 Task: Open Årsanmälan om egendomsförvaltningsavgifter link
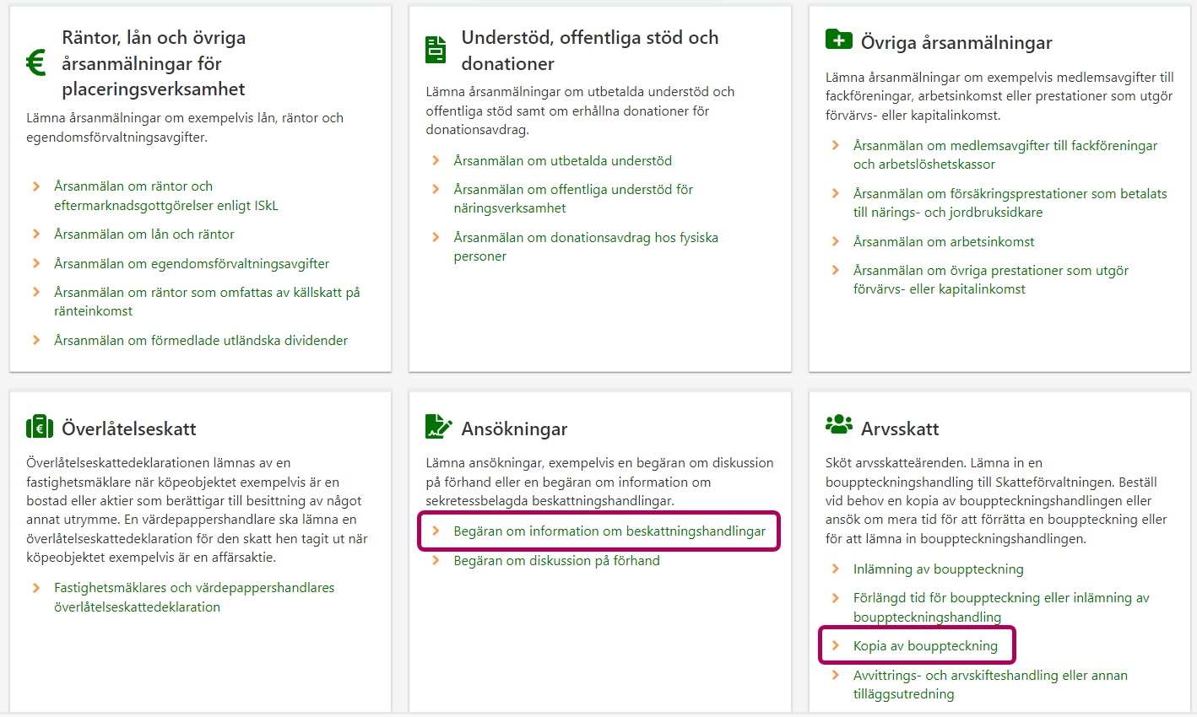(x=192, y=264)
